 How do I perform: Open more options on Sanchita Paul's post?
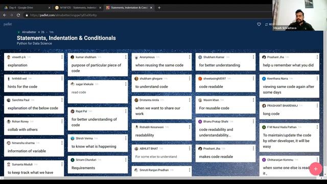[62, 100]
